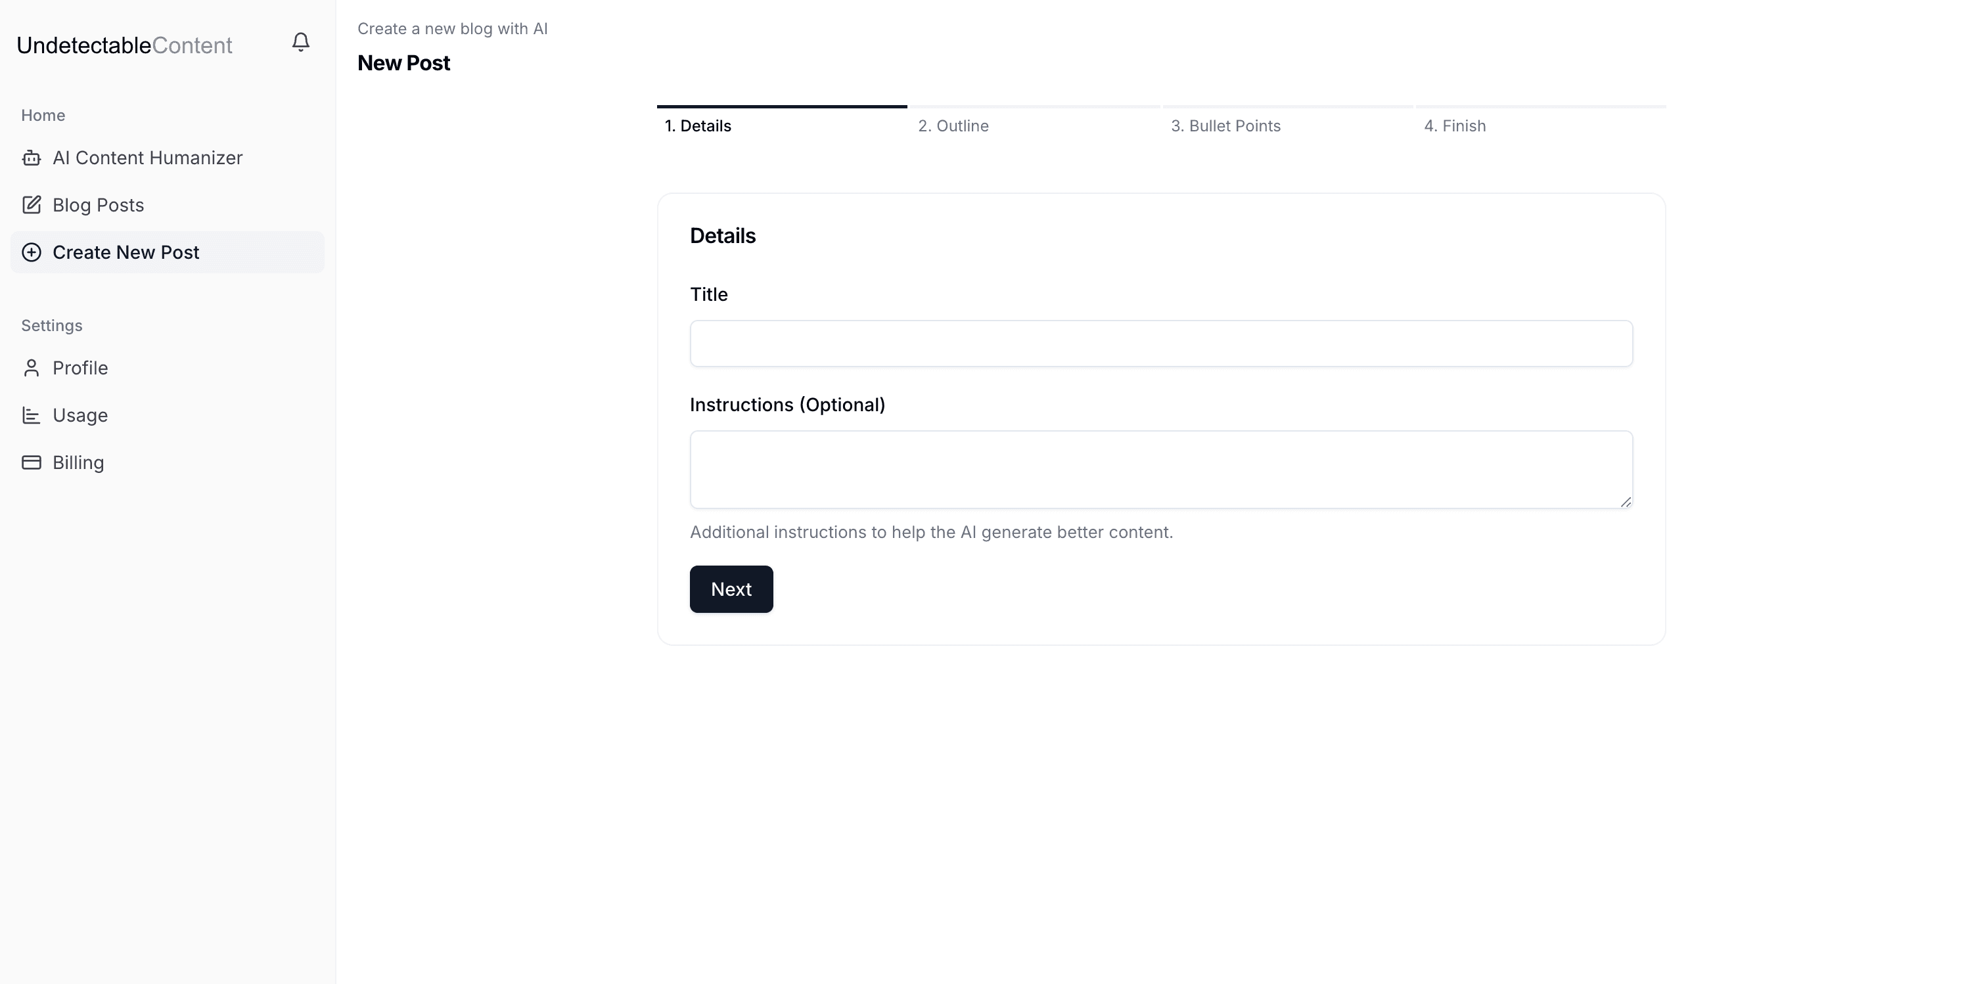Click the Usage chart icon
Image resolution: width=1987 pixels, height=984 pixels.
[32, 415]
